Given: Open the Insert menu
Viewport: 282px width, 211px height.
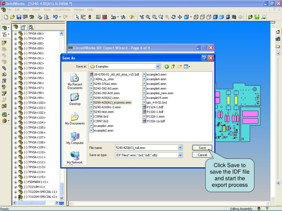Looking at the screenshot, I should 36,10.
